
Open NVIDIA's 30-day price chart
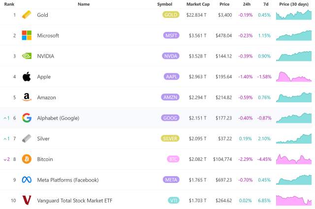294,56
